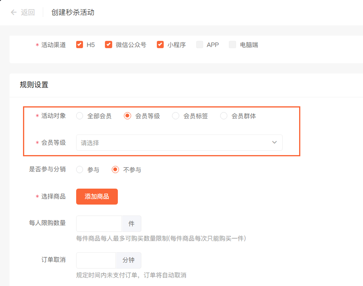Choose the 会员群体 radio option
This screenshot has height=286, width=363.
click(224, 116)
